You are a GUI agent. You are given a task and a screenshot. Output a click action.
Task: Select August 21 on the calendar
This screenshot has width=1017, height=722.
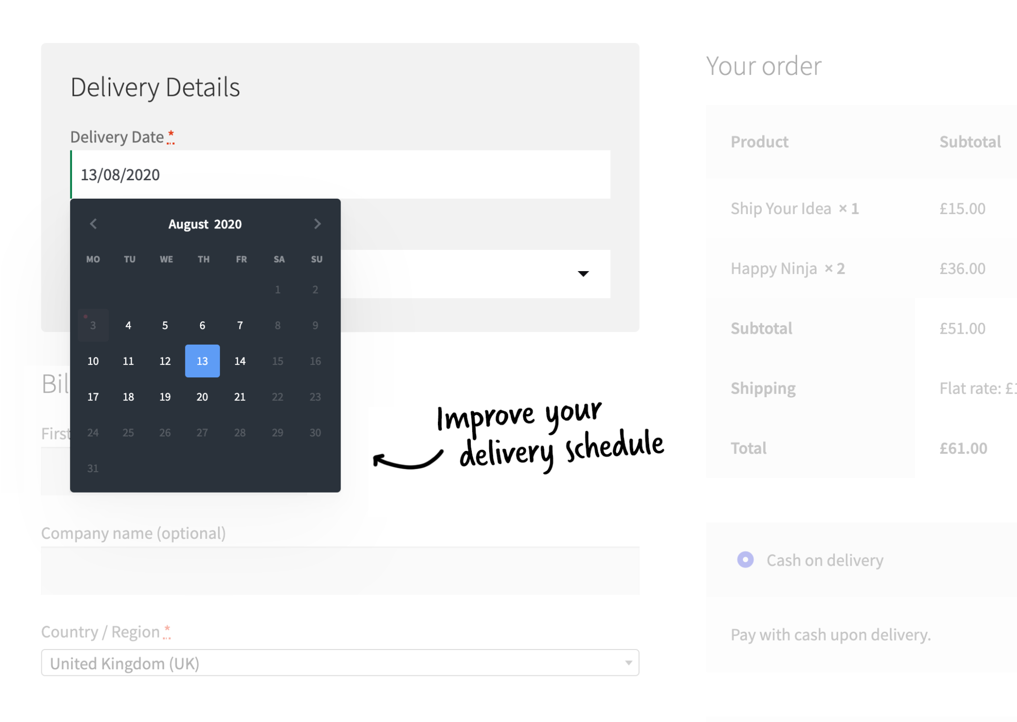[239, 395]
